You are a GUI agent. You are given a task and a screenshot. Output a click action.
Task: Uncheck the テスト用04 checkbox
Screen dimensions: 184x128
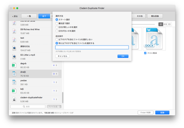[x=145, y=53]
